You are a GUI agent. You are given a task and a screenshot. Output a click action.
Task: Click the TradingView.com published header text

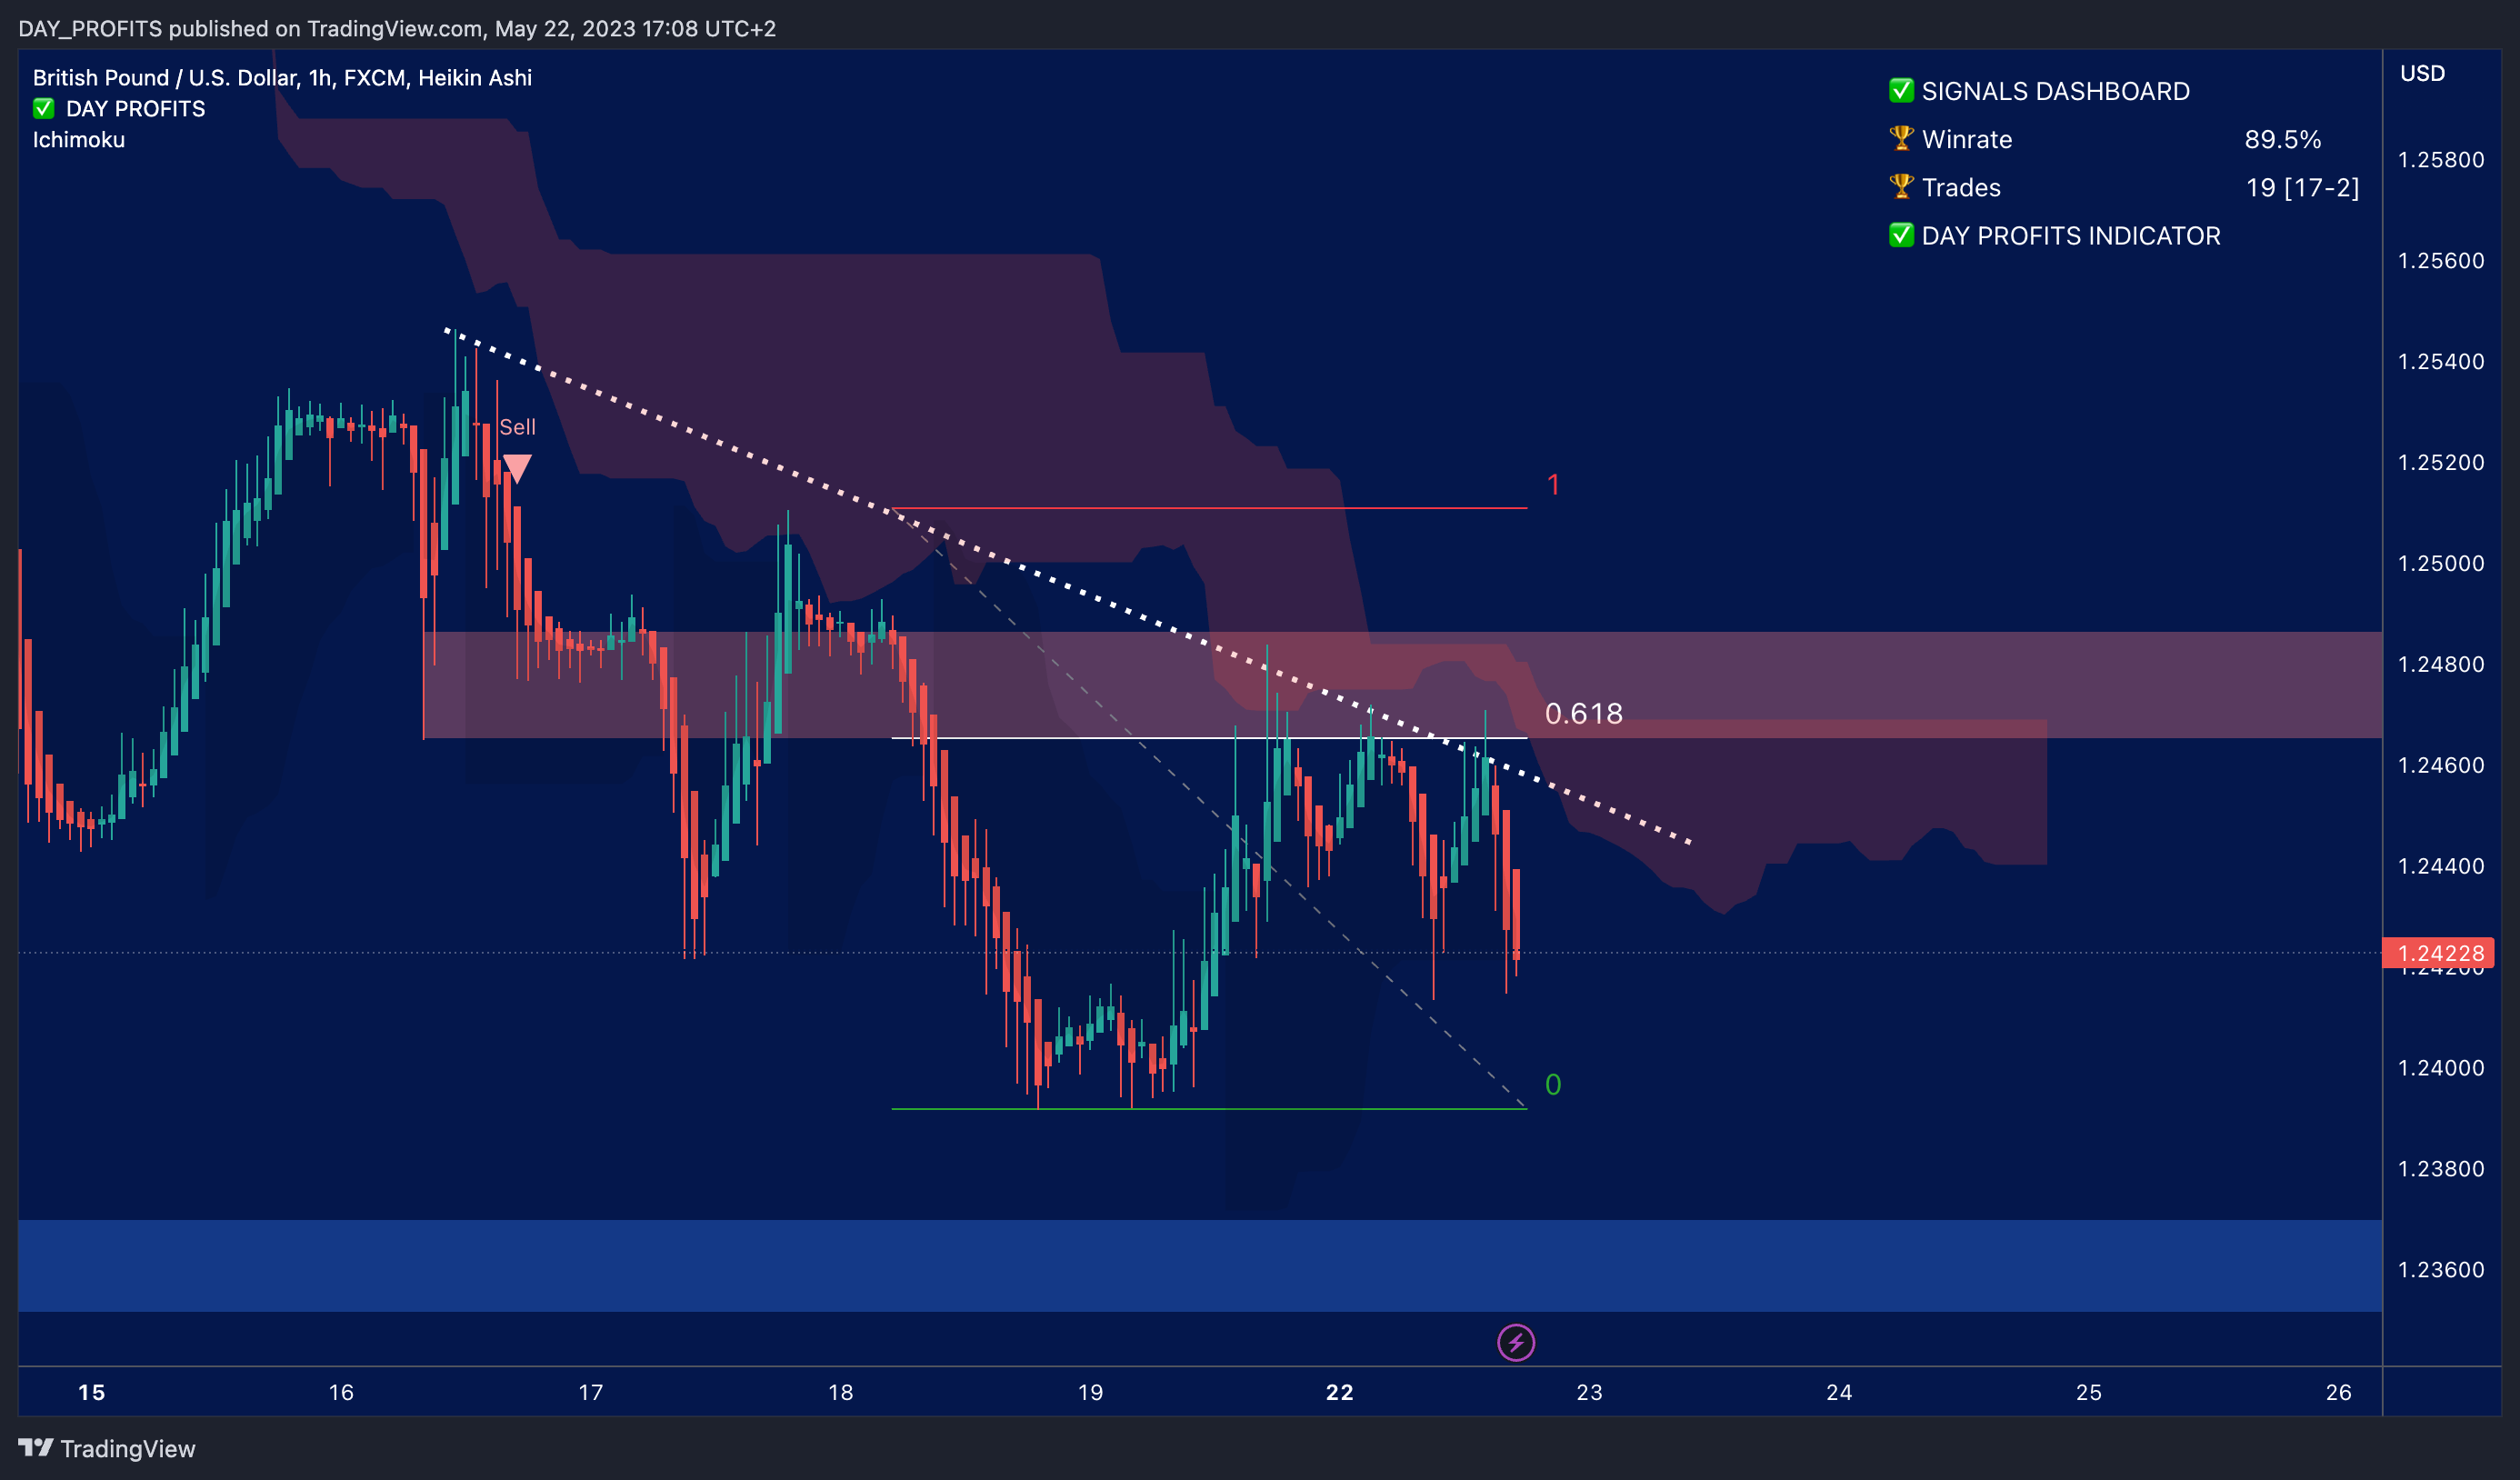coord(397,28)
